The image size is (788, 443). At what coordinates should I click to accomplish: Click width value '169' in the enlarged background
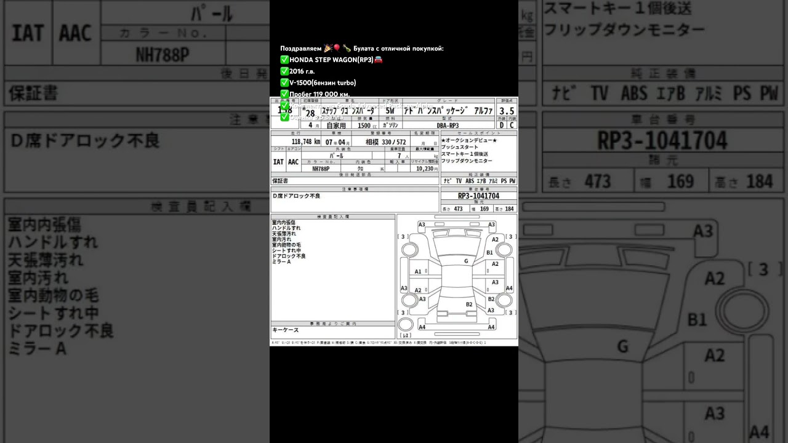point(680,182)
